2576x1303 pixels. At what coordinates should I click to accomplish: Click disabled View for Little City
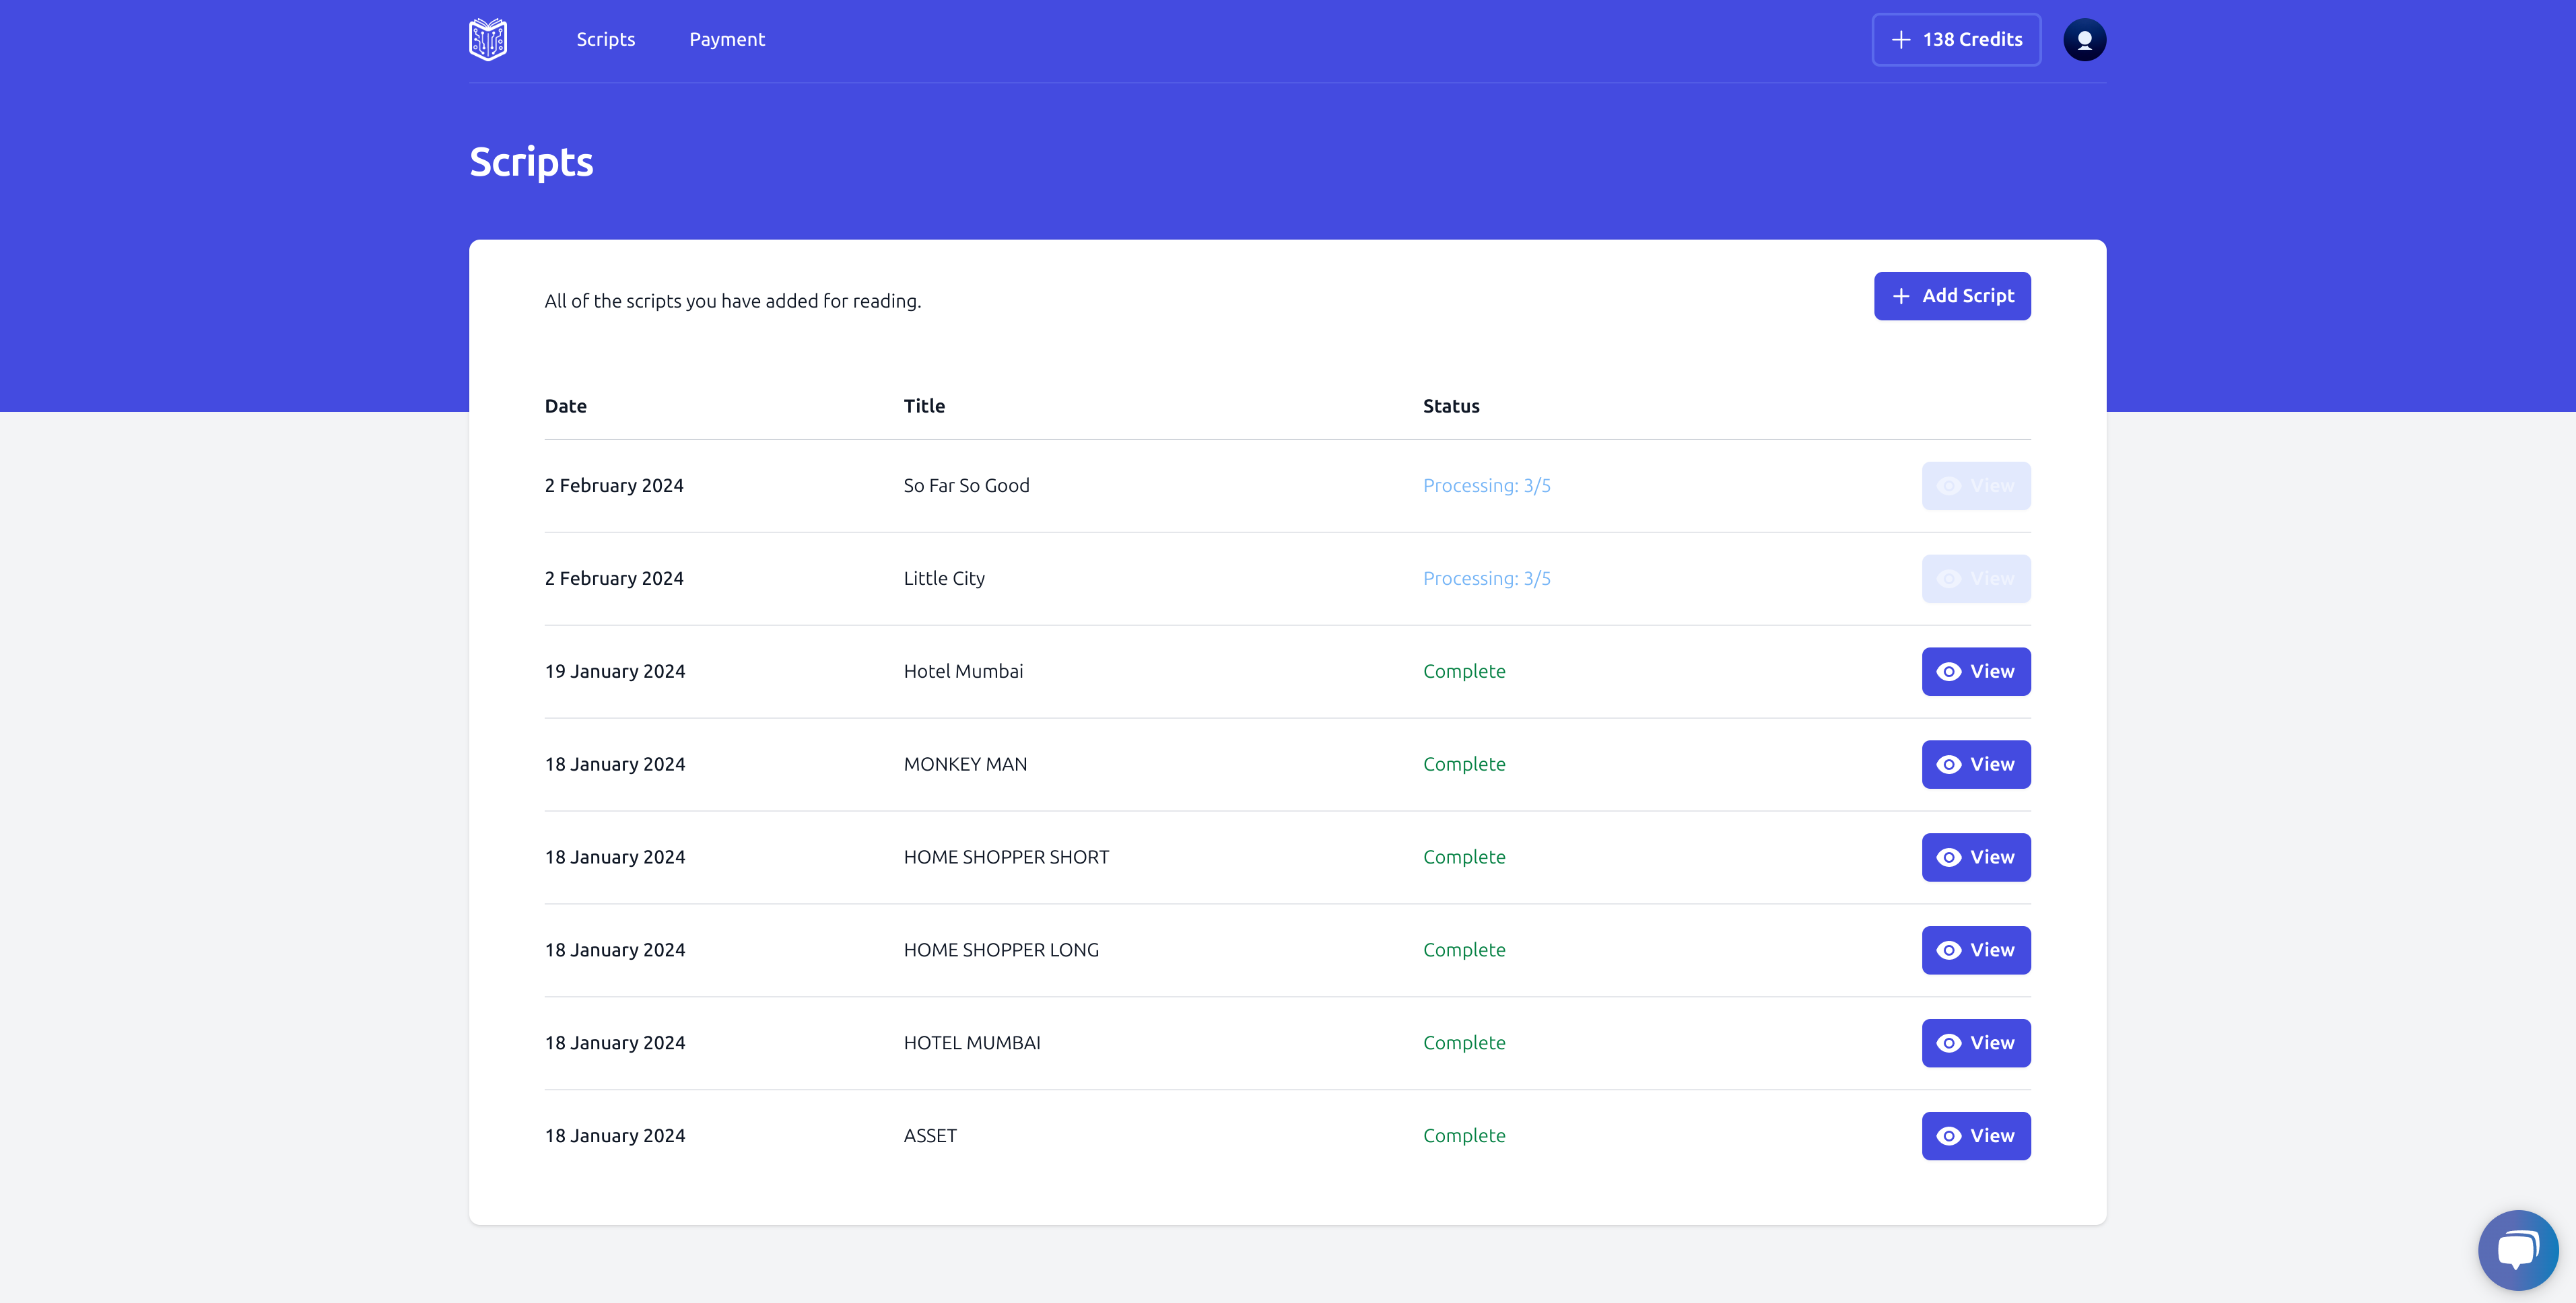coord(1975,579)
